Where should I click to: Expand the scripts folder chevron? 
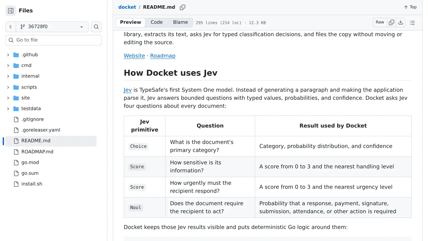point(8,87)
